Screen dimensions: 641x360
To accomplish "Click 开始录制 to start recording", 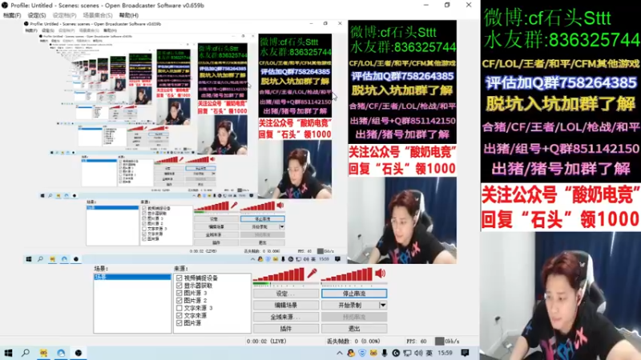I will coord(350,305).
